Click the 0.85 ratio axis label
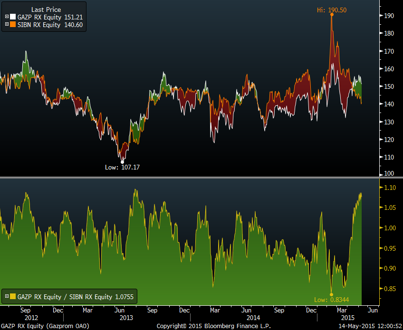This screenshot has height=330, width=403. tap(390, 289)
